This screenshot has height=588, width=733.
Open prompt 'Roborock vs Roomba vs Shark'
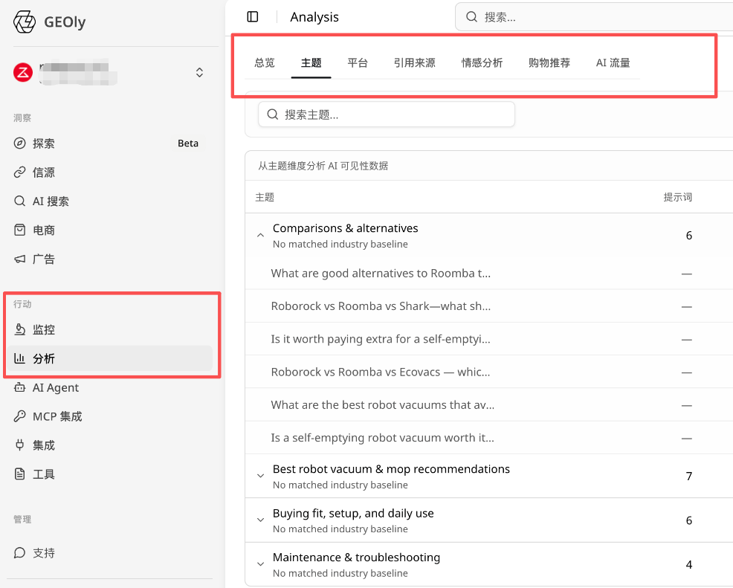pos(381,306)
